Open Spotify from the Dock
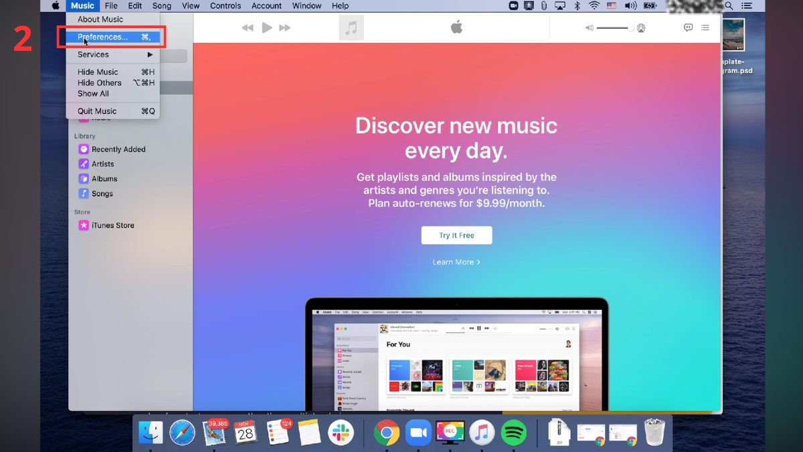The height and width of the screenshot is (452, 803). (514, 433)
